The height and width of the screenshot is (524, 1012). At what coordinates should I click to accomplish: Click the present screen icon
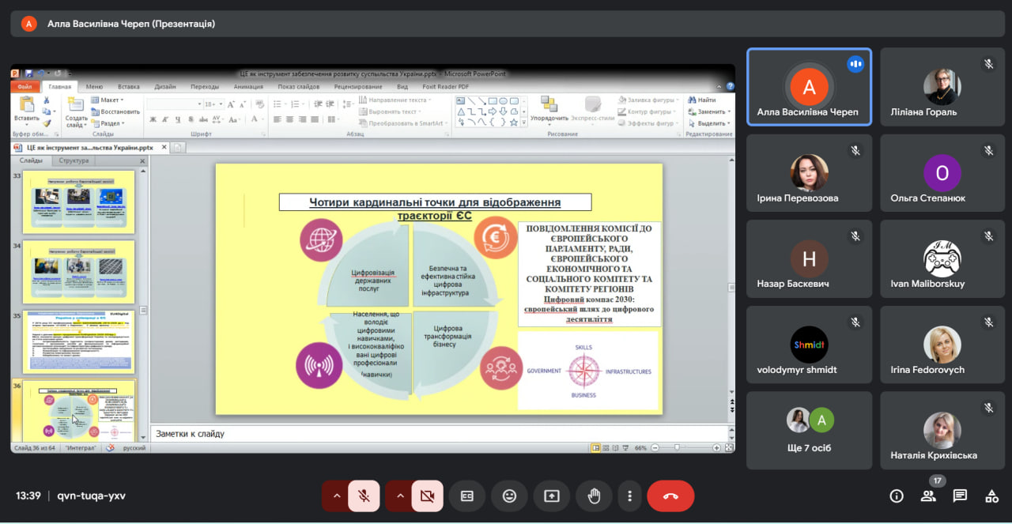(551, 496)
